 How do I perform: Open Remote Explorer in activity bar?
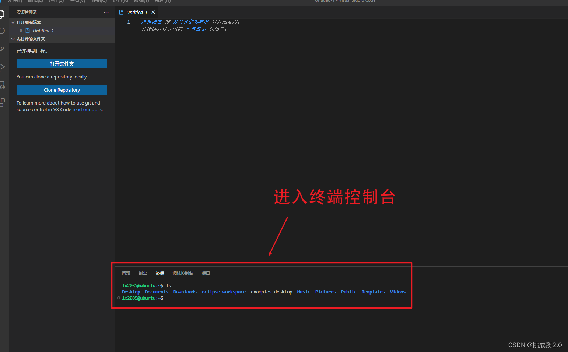tap(2, 85)
